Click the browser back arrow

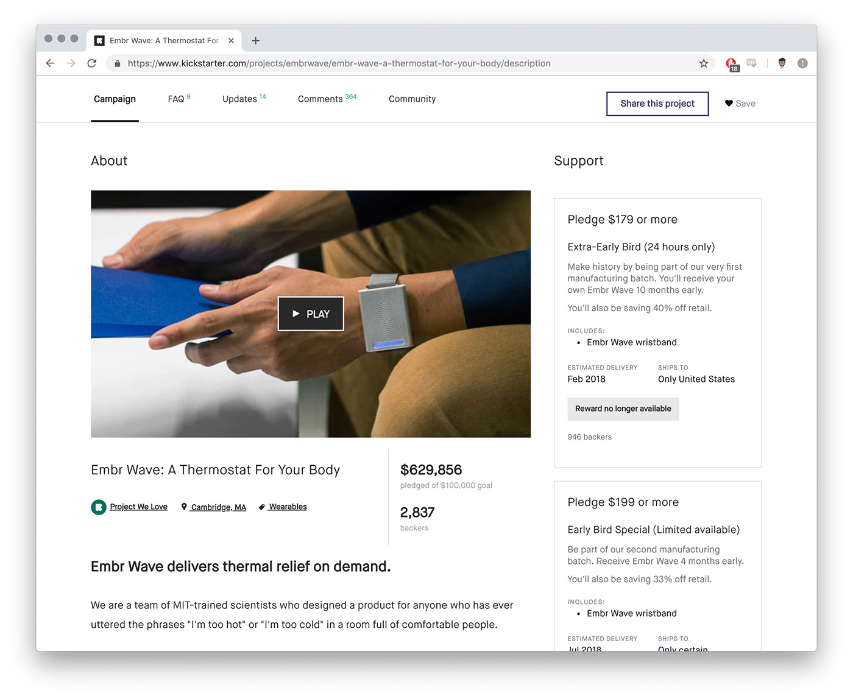tap(51, 63)
